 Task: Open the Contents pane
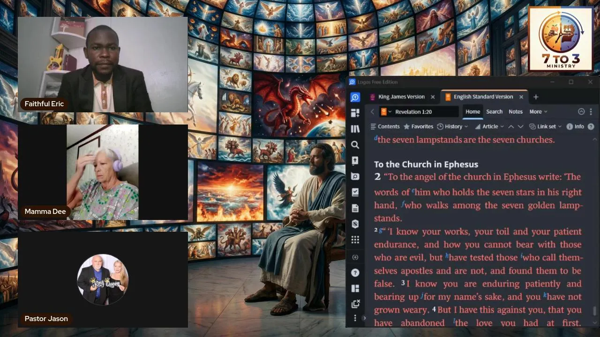[385, 126]
